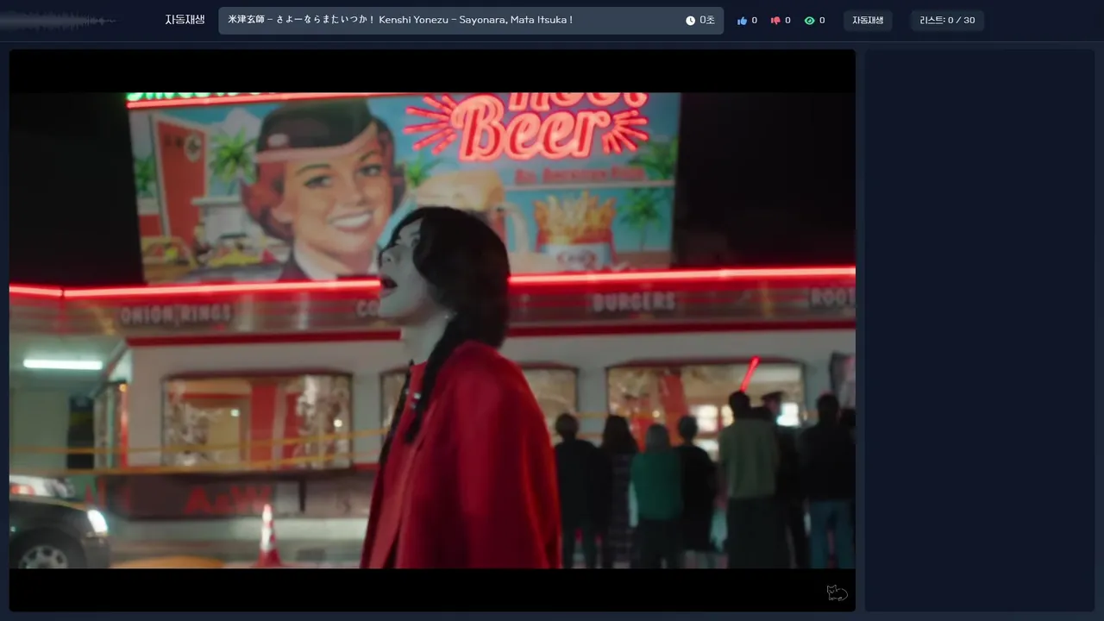Screen dimensions: 1104x621
Task: Click the cat logo in video corner
Action: [x=837, y=593]
